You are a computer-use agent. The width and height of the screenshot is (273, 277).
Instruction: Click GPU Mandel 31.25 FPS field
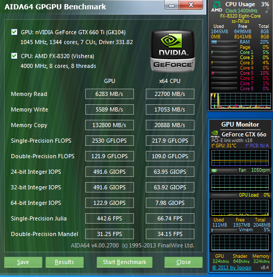110,234
